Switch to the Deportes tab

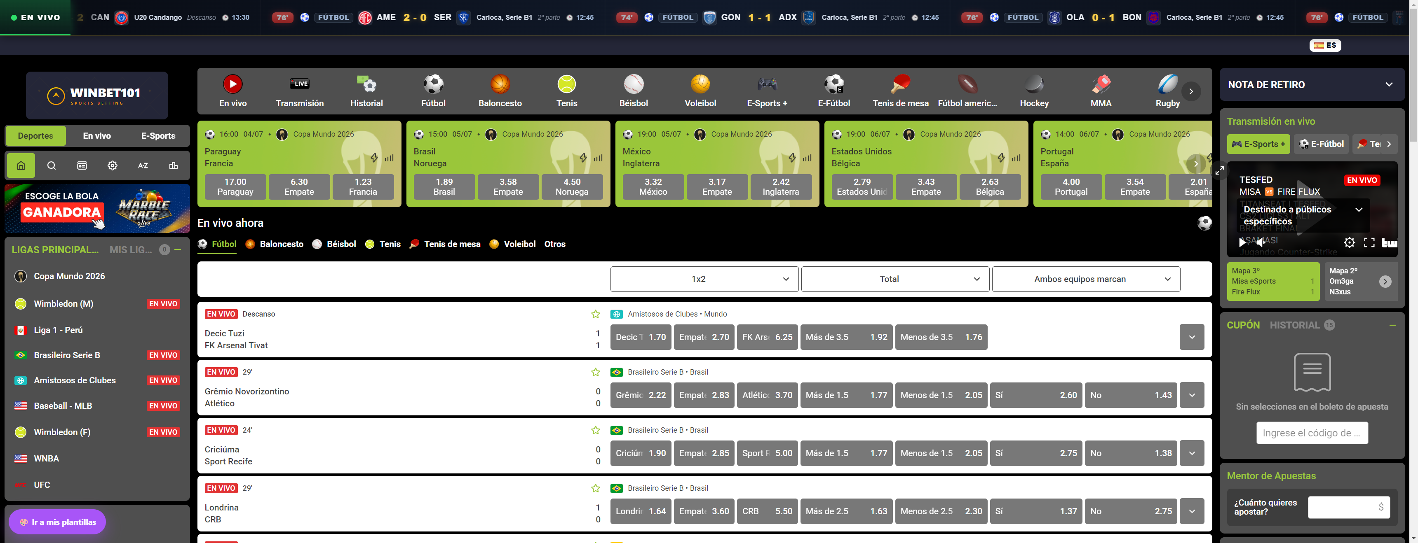[35, 136]
